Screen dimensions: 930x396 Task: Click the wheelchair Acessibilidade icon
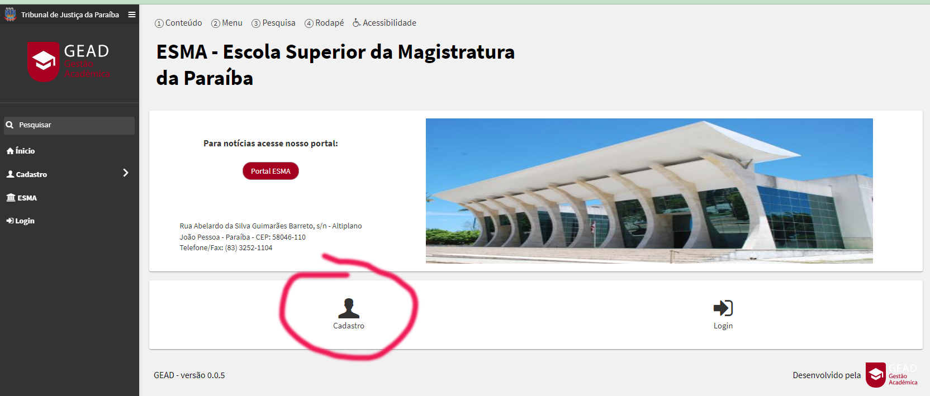[357, 23]
